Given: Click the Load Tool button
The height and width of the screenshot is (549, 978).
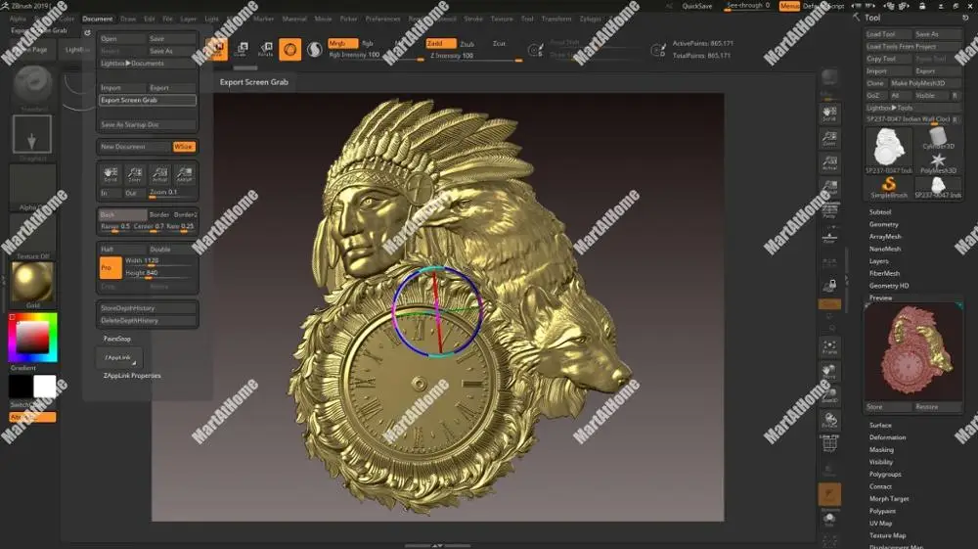Looking at the screenshot, I should [888, 33].
